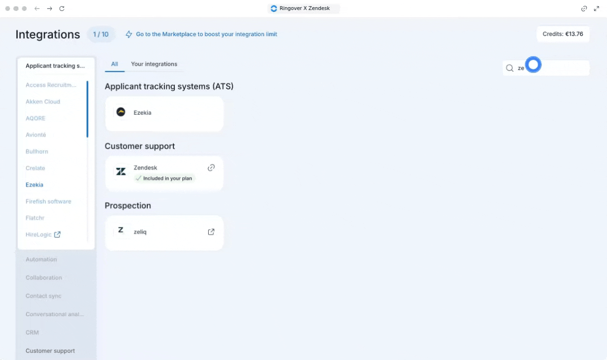Open Conversational analytics category in sidebar
Image resolution: width=607 pixels, height=360 pixels.
pos(55,314)
